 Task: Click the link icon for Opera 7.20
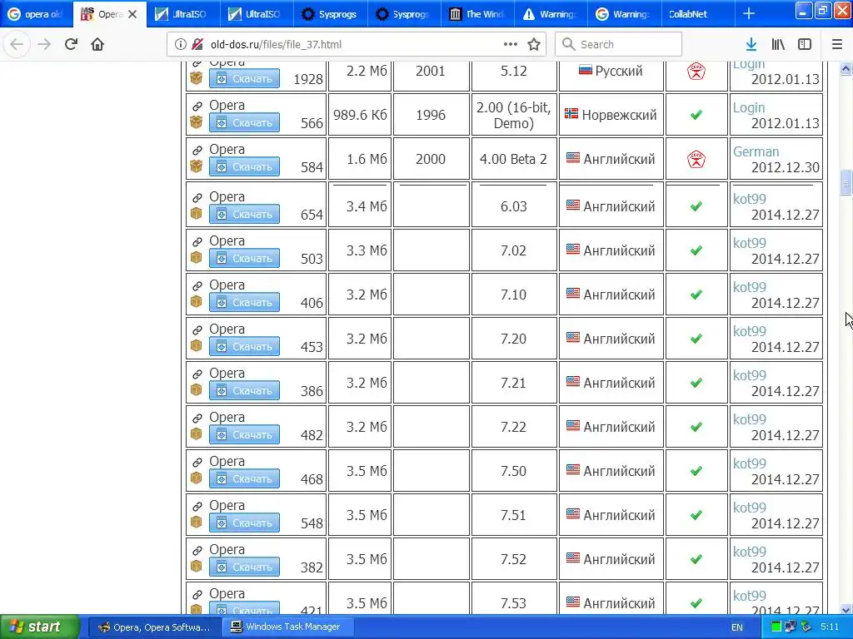pos(197,329)
